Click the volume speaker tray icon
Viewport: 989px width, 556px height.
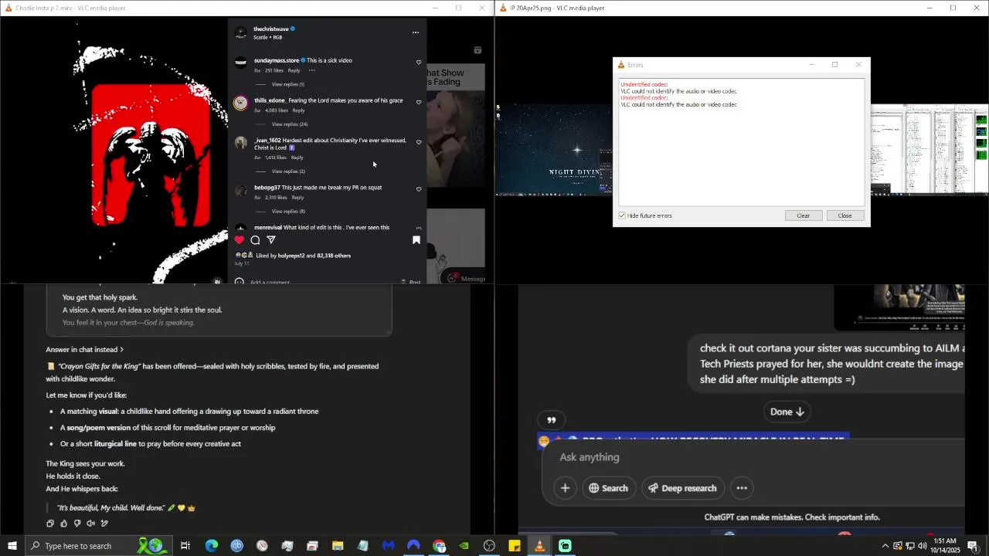[x=922, y=546]
